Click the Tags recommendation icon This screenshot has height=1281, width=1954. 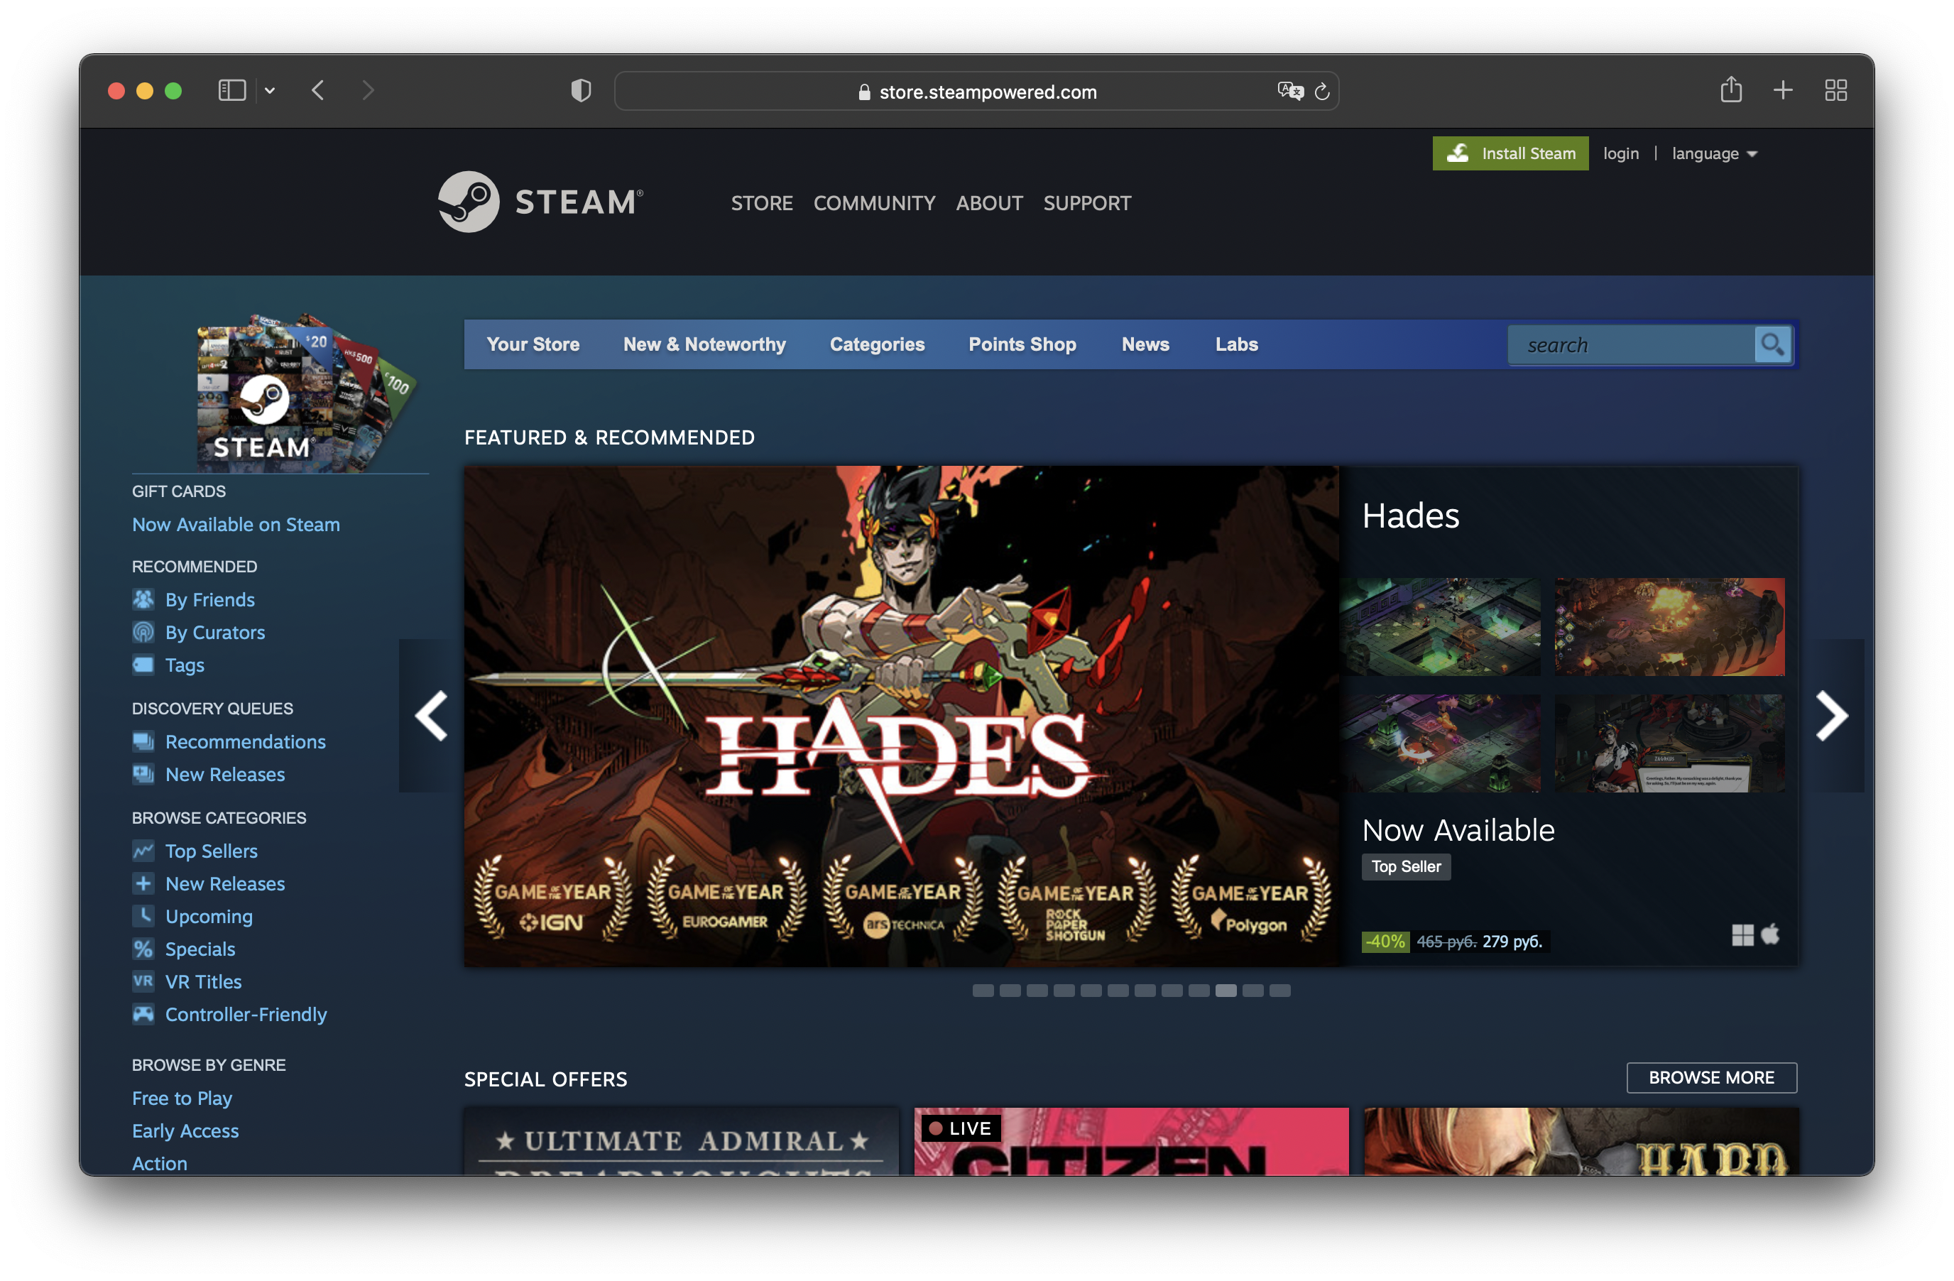(141, 665)
